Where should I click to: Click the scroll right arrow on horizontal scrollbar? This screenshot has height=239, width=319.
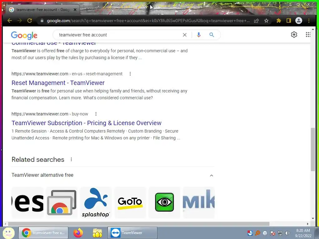(x=307, y=224)
